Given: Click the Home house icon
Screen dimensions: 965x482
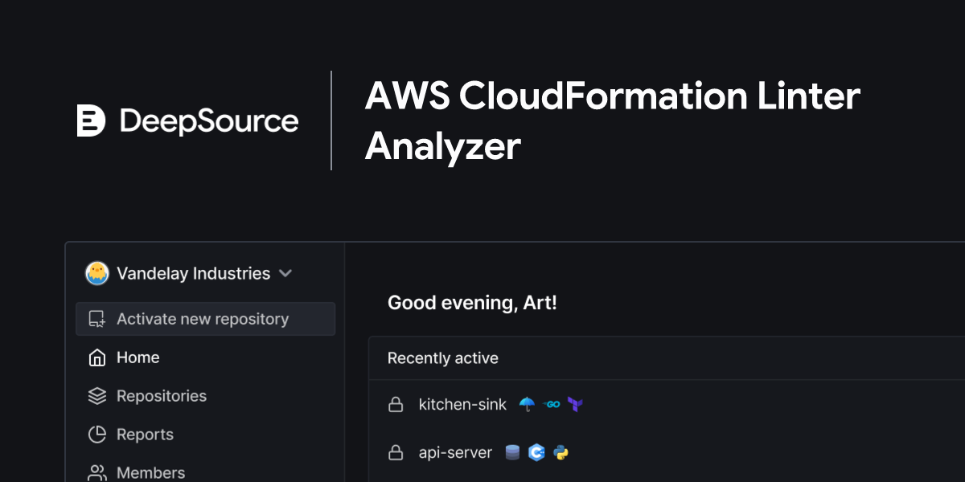Looking at the screenshot, I should point(97,357).
